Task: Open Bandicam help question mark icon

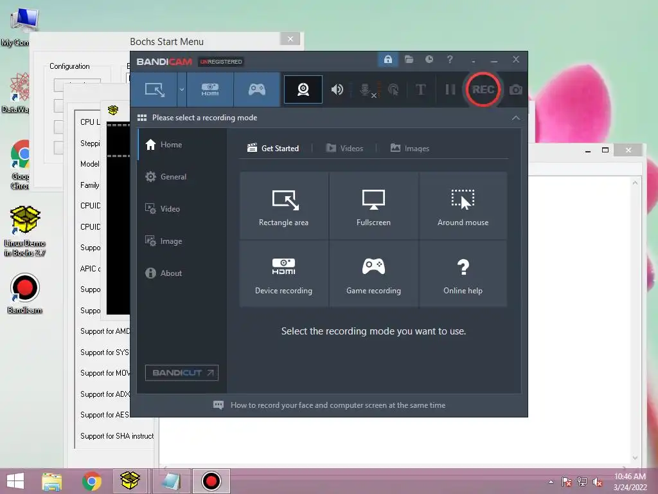Action: click(450, 60)
